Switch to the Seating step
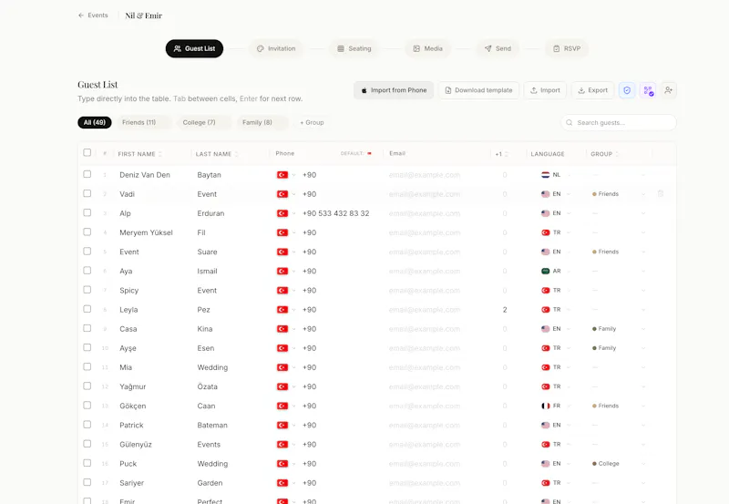Viewport: 729px width, 504px height. pos(354,48)
